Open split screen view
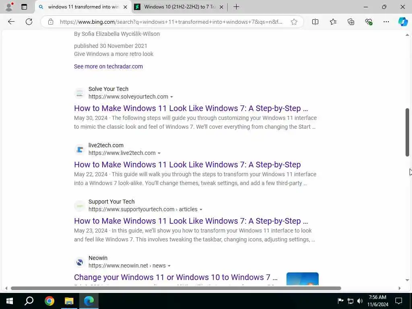The width and height of the screenshot is (412, 309). pos(315,22)
